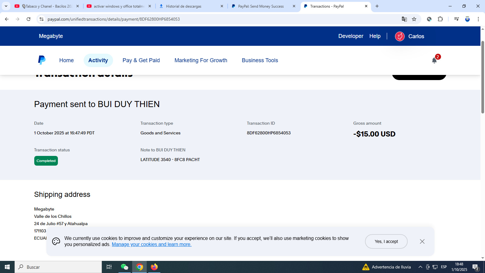Open the Activity menu item
The image size is (485, 273).
click(x=98, y=60)
